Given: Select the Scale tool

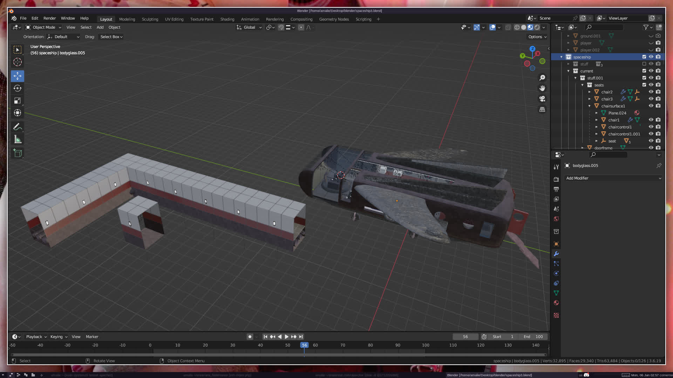Looking at the screenshot, I should coord(18,101).
